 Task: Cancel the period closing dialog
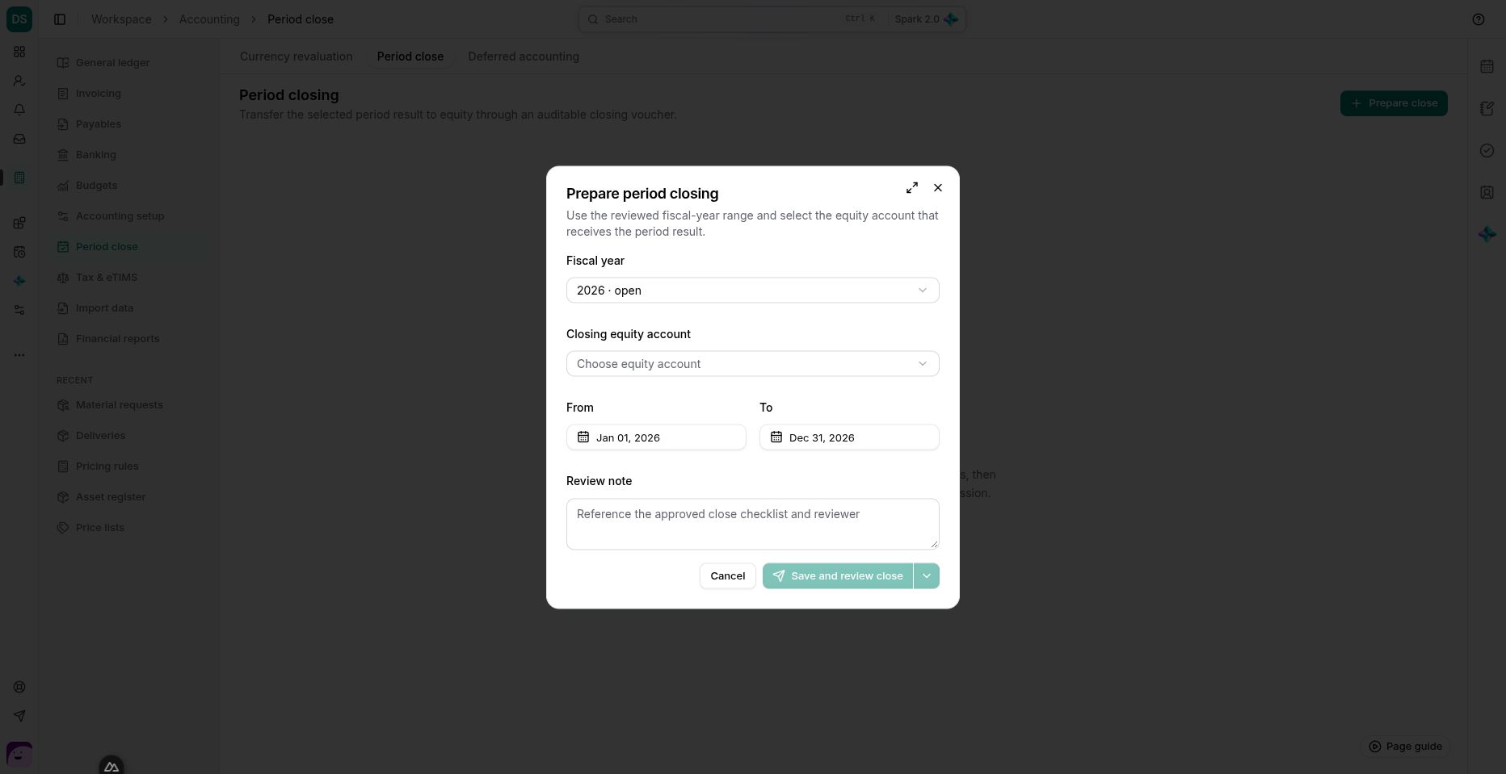point(728,576)
